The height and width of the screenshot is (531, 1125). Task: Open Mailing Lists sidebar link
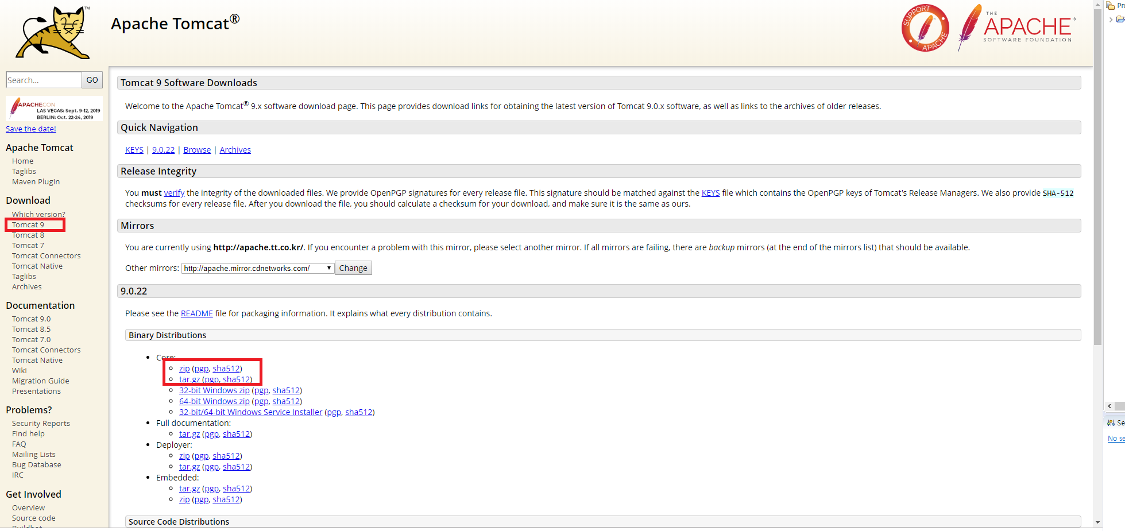pyautogui.click(x=34, y=455)
